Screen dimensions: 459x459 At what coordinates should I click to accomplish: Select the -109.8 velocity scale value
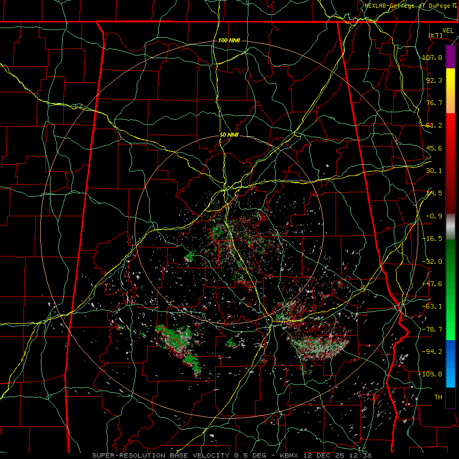click(430, 374)
